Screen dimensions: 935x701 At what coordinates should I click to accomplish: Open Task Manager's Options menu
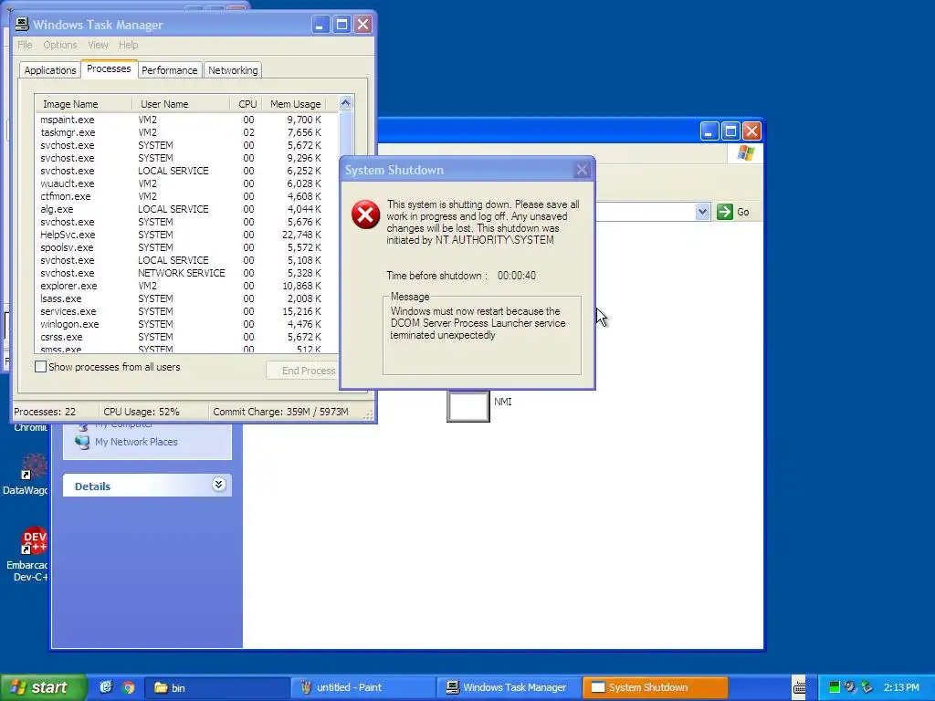tap(59, 45)
